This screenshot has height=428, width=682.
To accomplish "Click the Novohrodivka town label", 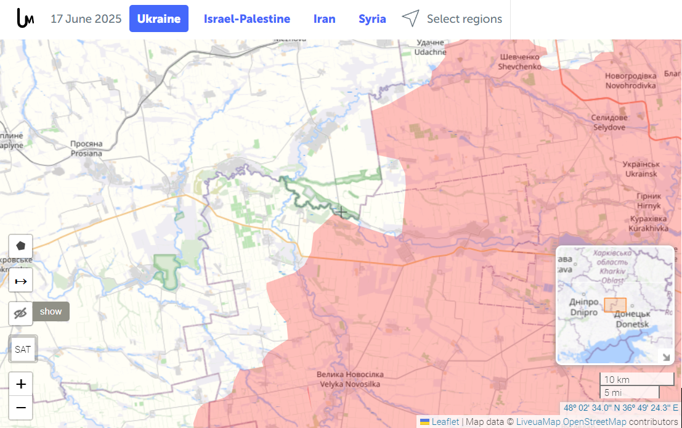I will [x=631, y=81].
